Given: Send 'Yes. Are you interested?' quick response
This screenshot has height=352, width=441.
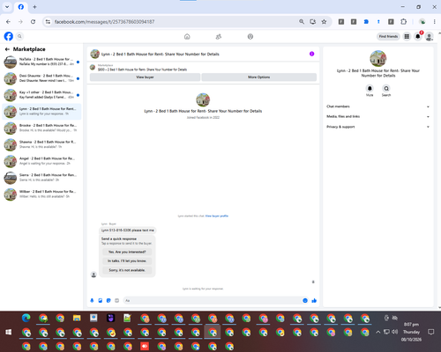Looking at the screenshot, I should [x=127, y=252].
